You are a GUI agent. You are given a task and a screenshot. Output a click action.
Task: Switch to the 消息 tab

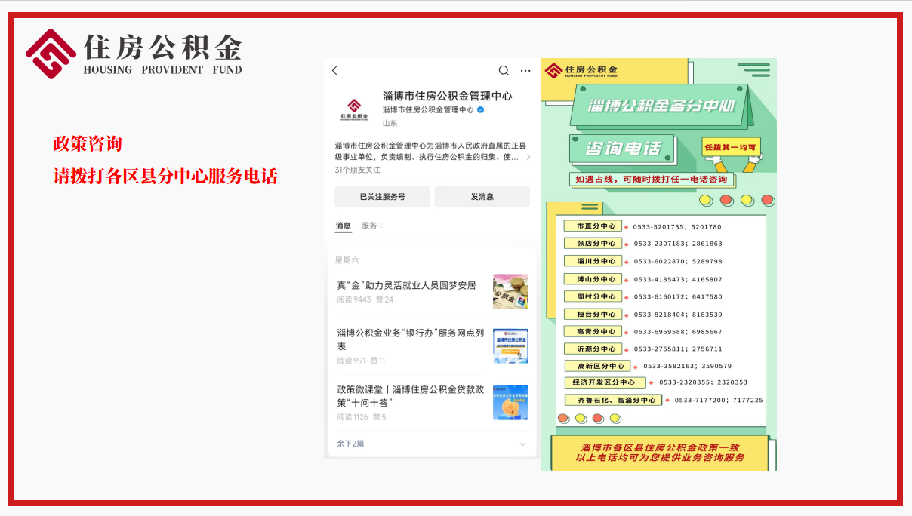tap(344, 226)
